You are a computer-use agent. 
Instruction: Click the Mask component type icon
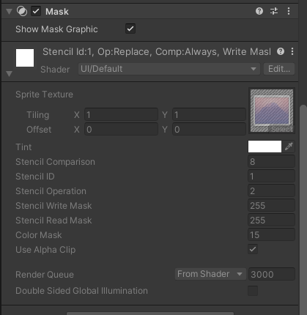point(22,11)
